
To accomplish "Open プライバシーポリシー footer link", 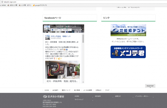I will [x=142, y=96].
